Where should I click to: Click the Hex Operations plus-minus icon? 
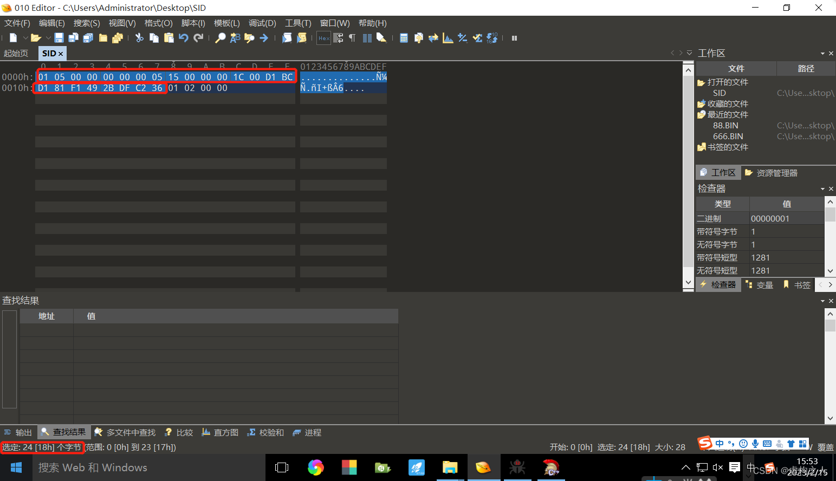tap(463, 38)
